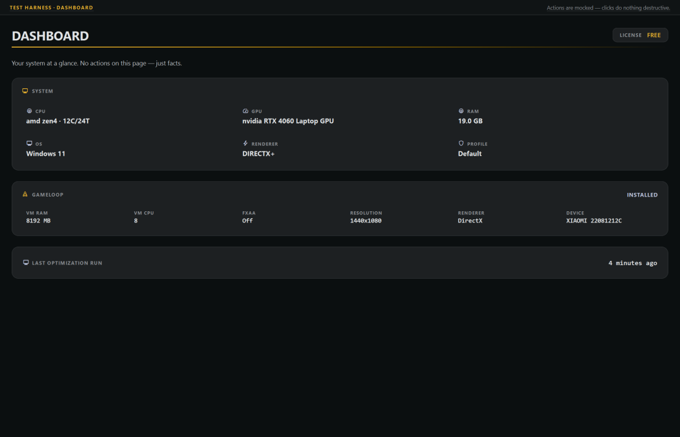Click the CPU chip icon

(x=29, y=111)
